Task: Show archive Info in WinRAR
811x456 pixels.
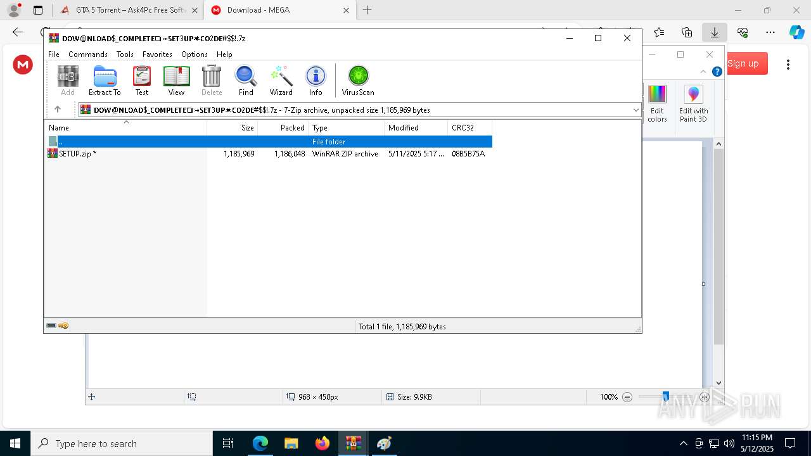Action: [316, 80]
